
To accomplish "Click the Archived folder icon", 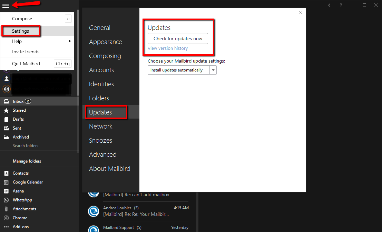I will (x=6, y=137).
